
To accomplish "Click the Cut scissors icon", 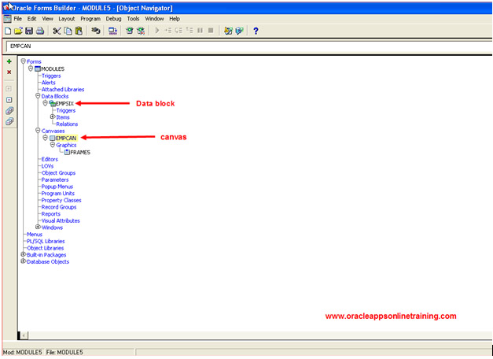I will (x=57, y=31).
